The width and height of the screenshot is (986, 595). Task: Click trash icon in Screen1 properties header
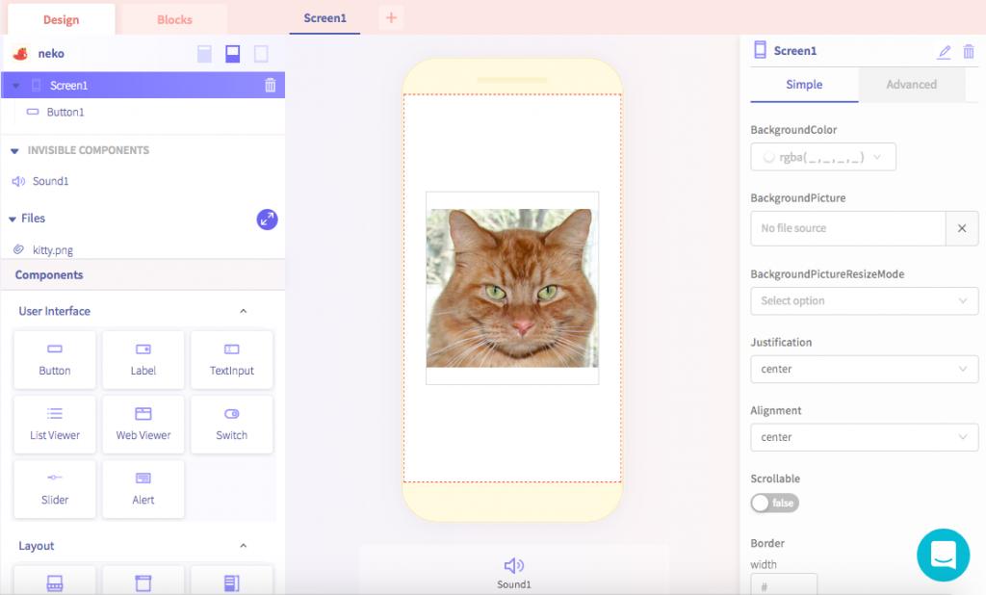point(969,52)
